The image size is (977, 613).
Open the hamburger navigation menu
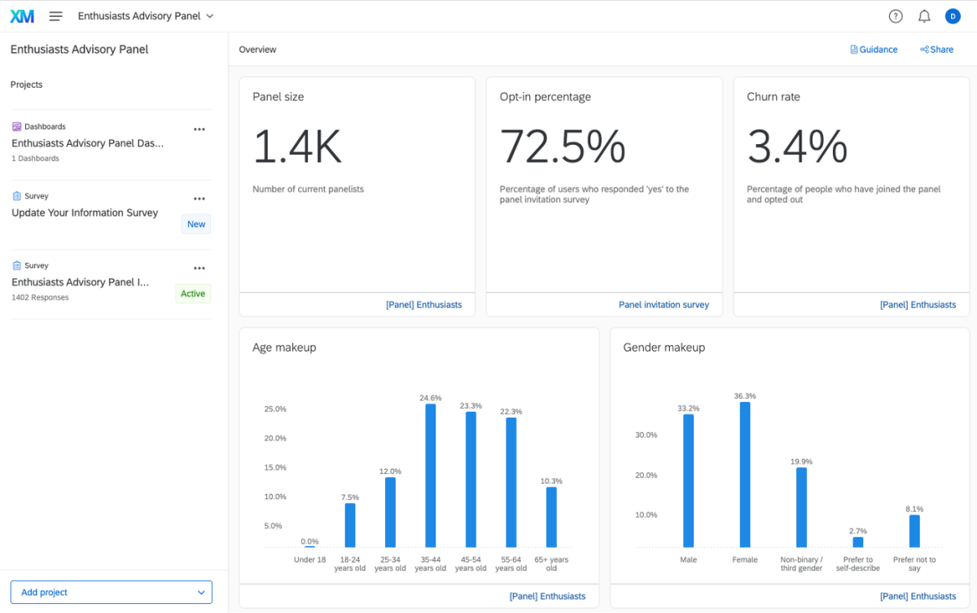pyautogui.click(x=55, y=16)
